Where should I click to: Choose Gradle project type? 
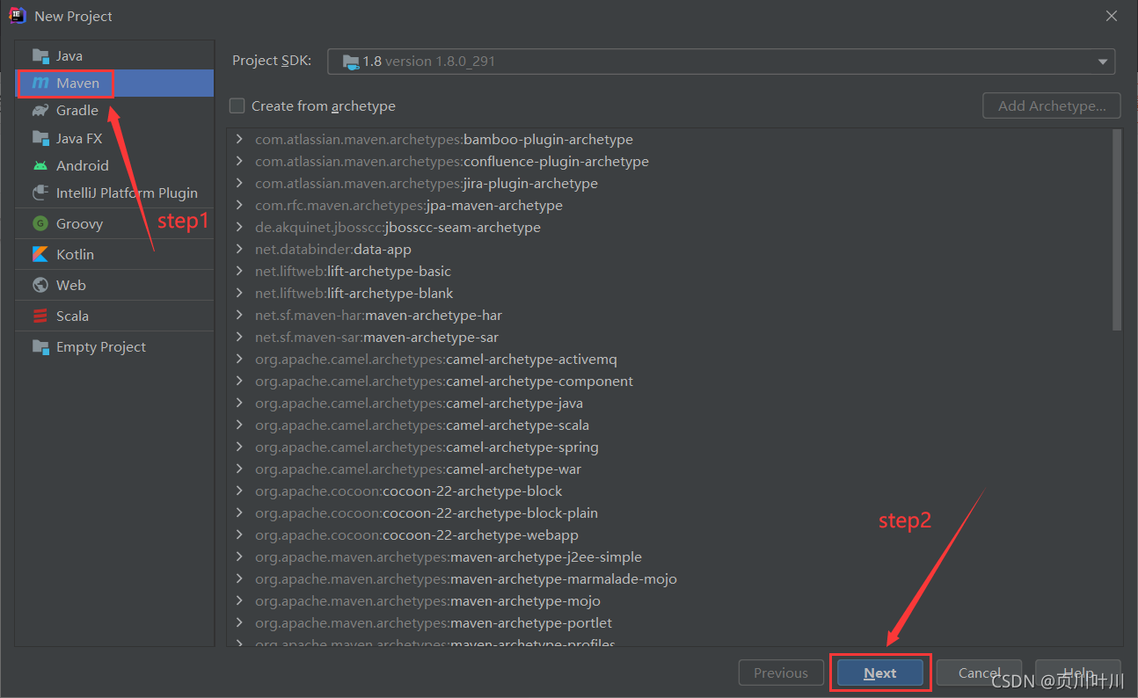point(114,110)
